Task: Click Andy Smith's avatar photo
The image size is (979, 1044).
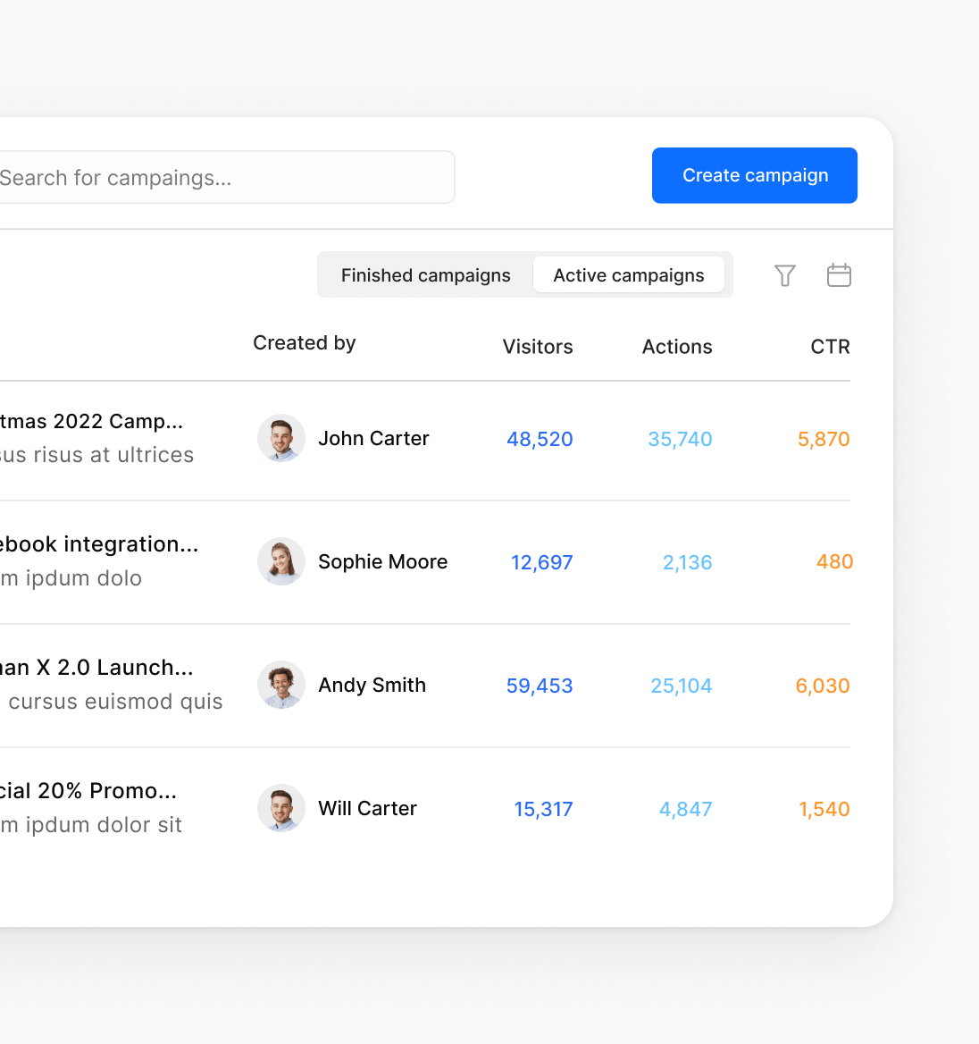Action: point(280,685)
